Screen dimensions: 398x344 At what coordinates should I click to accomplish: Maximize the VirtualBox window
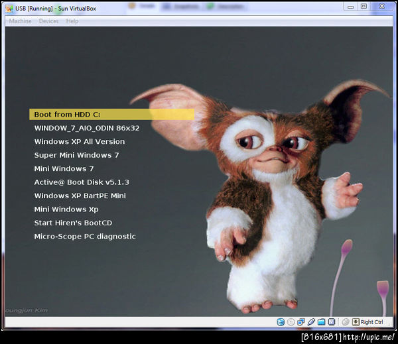click(364, 7)
